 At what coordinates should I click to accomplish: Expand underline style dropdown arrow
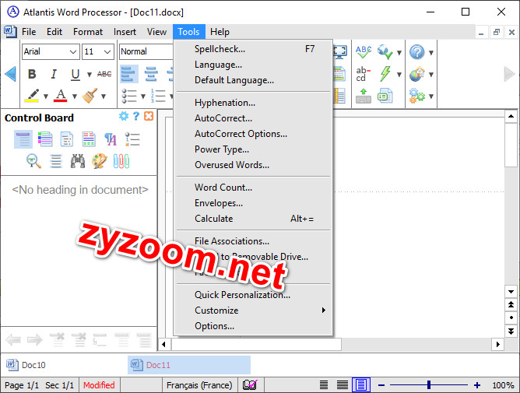click(89, 74)
